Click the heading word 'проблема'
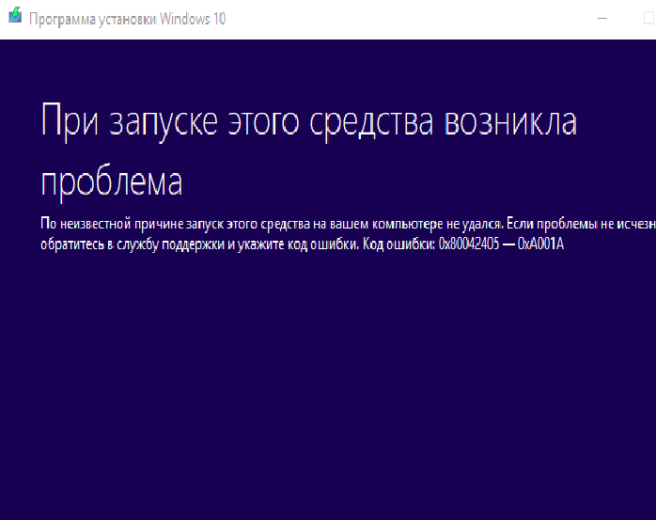Image resolution: width=656 pixels, height=520 pixels. click(x=111, y=183)
